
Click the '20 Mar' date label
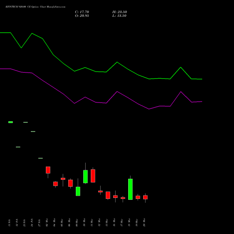[x=144, y=223]
